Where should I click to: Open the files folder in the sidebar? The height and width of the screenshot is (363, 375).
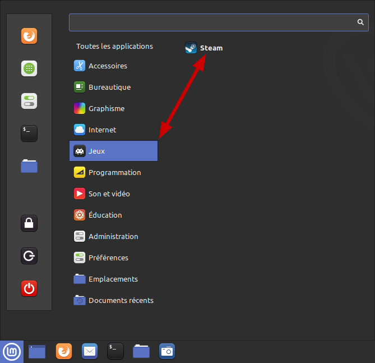tap(29, 166)
